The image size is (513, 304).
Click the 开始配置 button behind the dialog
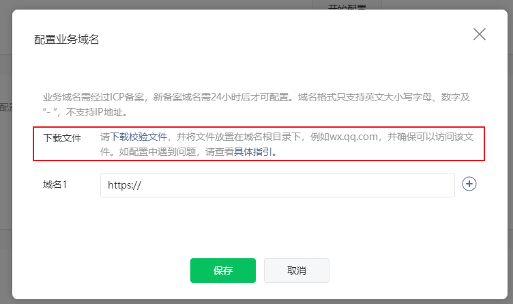[347, 7]
